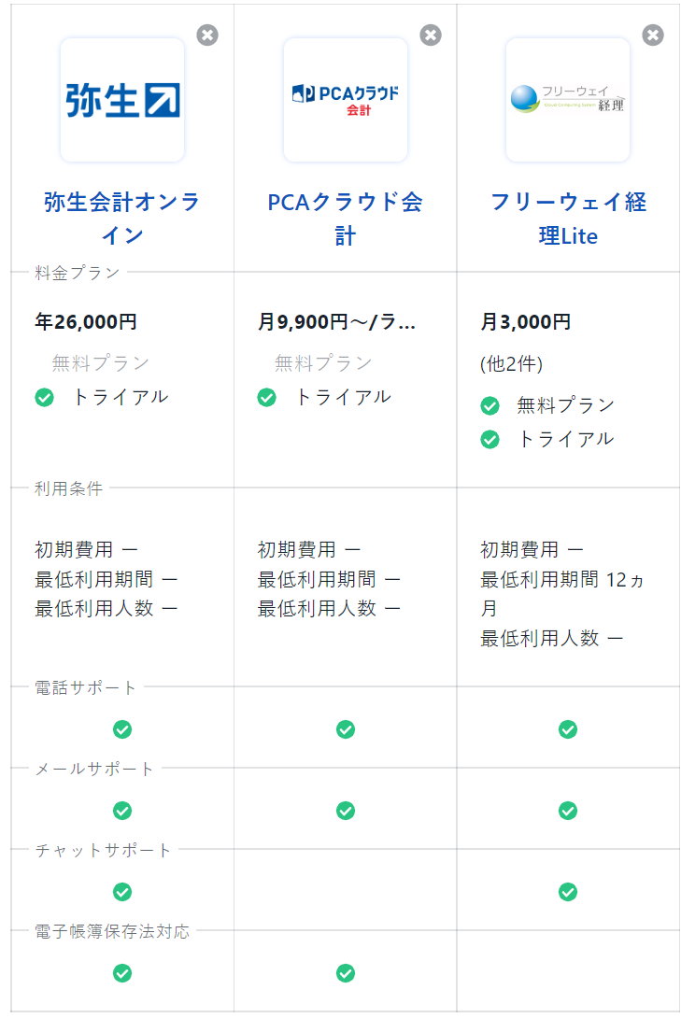Click the 年26,000円 price label

click(x=86, y=323)
